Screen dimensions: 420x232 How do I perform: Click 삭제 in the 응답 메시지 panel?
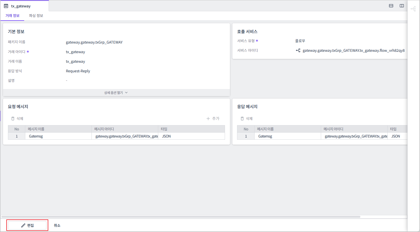246,119
